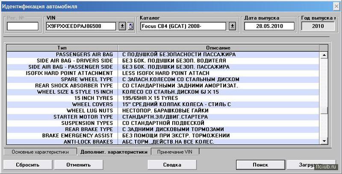Select SIDE AIR BAG - PASSENGER SIDE row
342x174 pixels.
click(x=162, y=67)
